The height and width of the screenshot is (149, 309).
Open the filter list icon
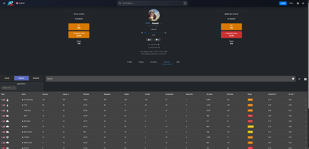point(299,79)
